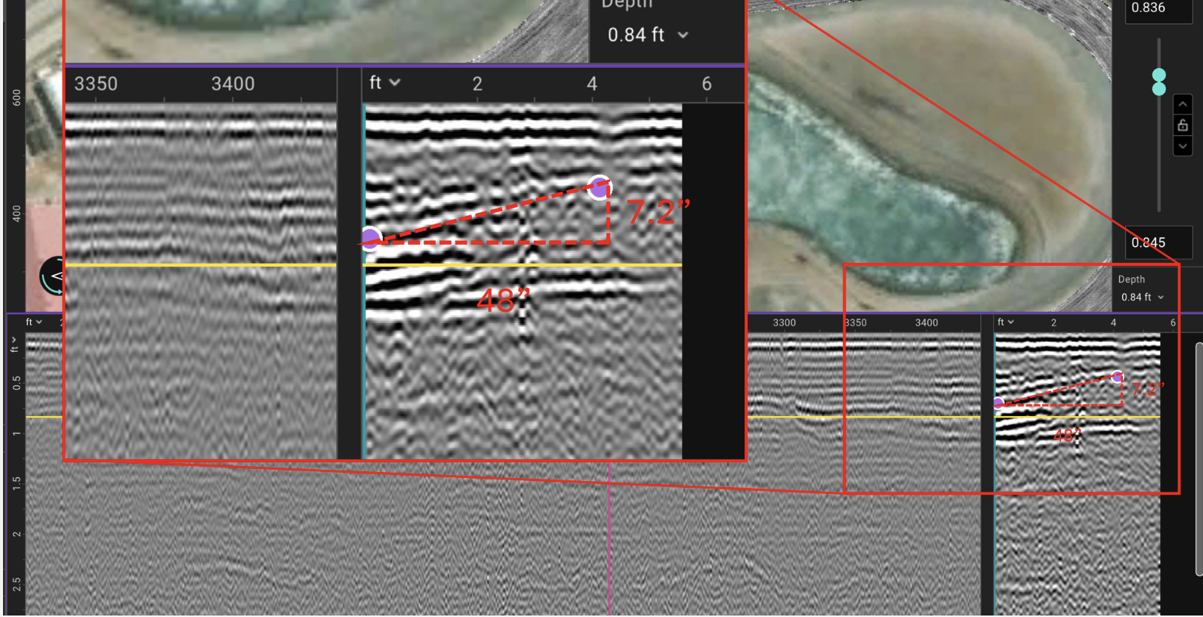Open the large magnified 0.84 ft dropdown
1203x617 pixels.
[648, 35]
